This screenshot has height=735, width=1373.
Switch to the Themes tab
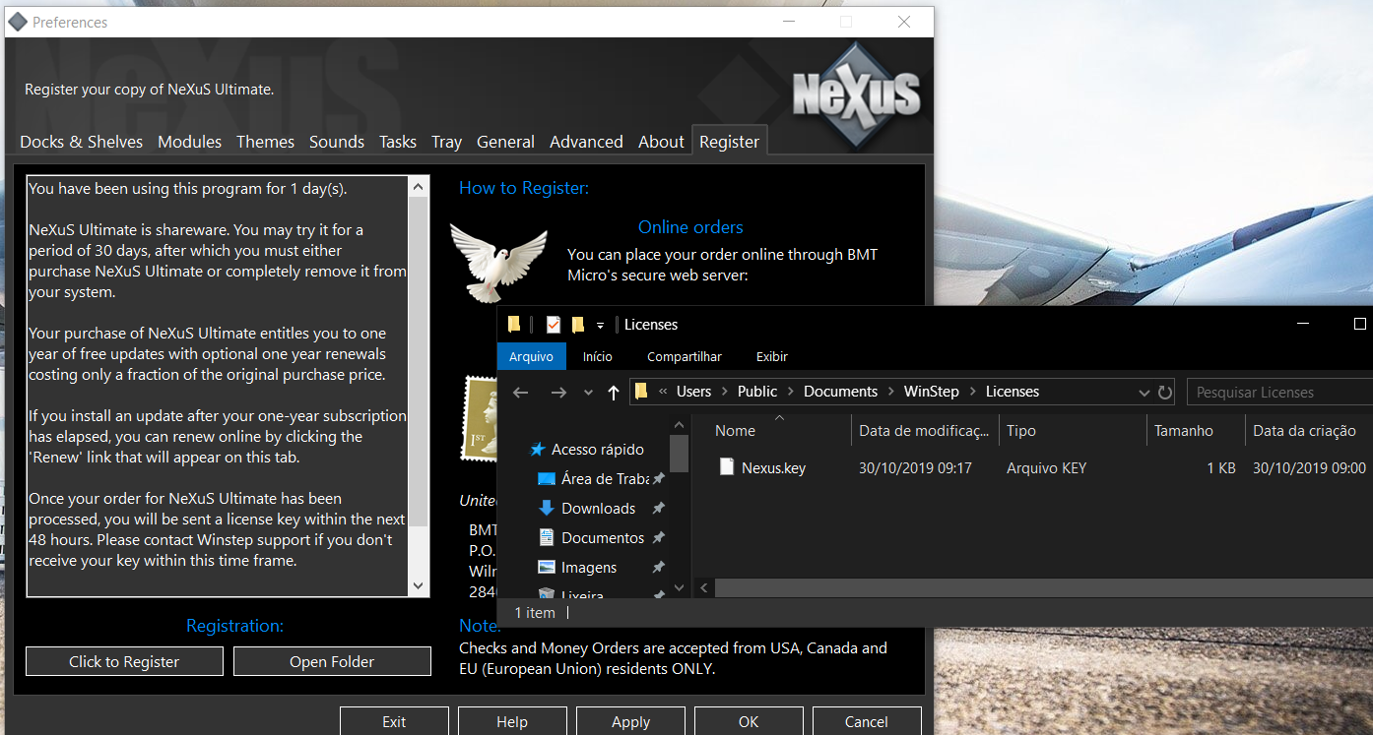point(265,142)
